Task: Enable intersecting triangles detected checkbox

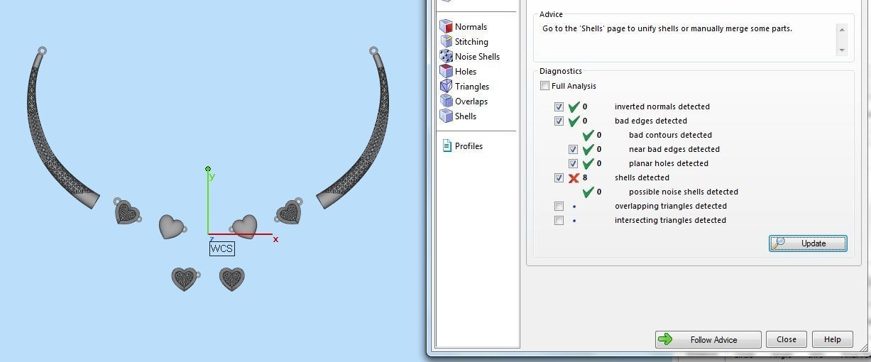Action: coord(559,220)
